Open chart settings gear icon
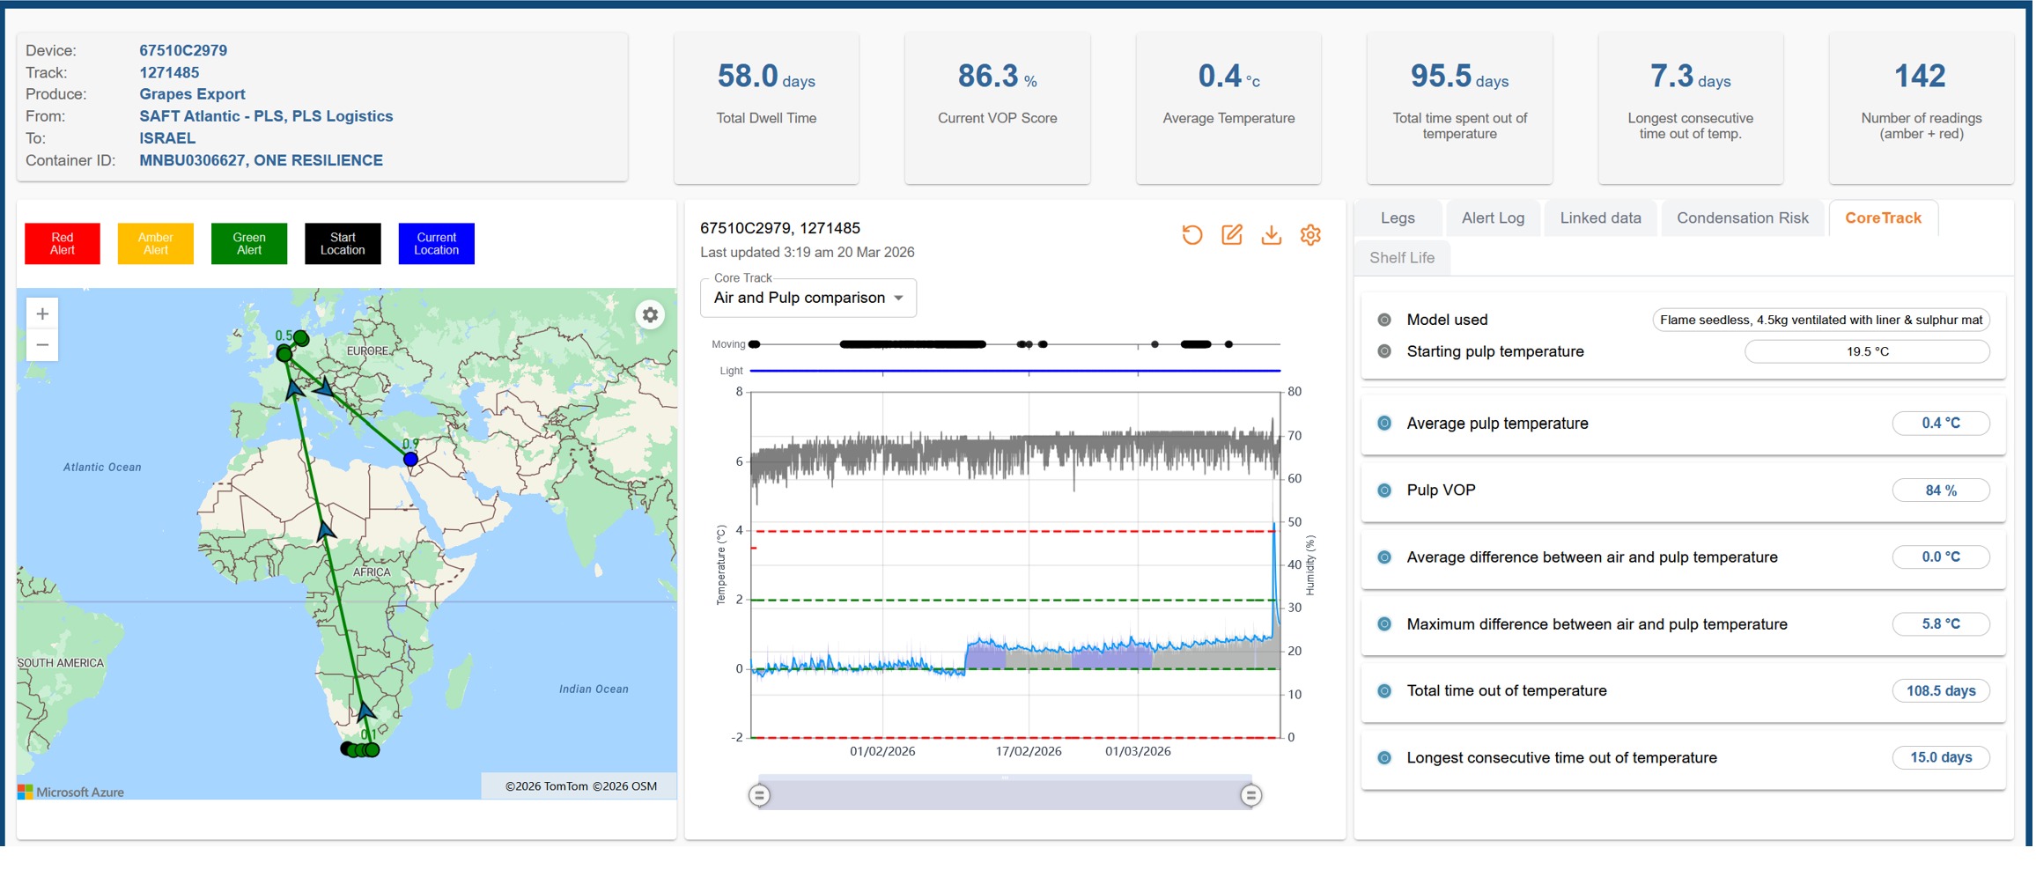The height and width of the screenshot is (870, 2036). (1310, 235)
